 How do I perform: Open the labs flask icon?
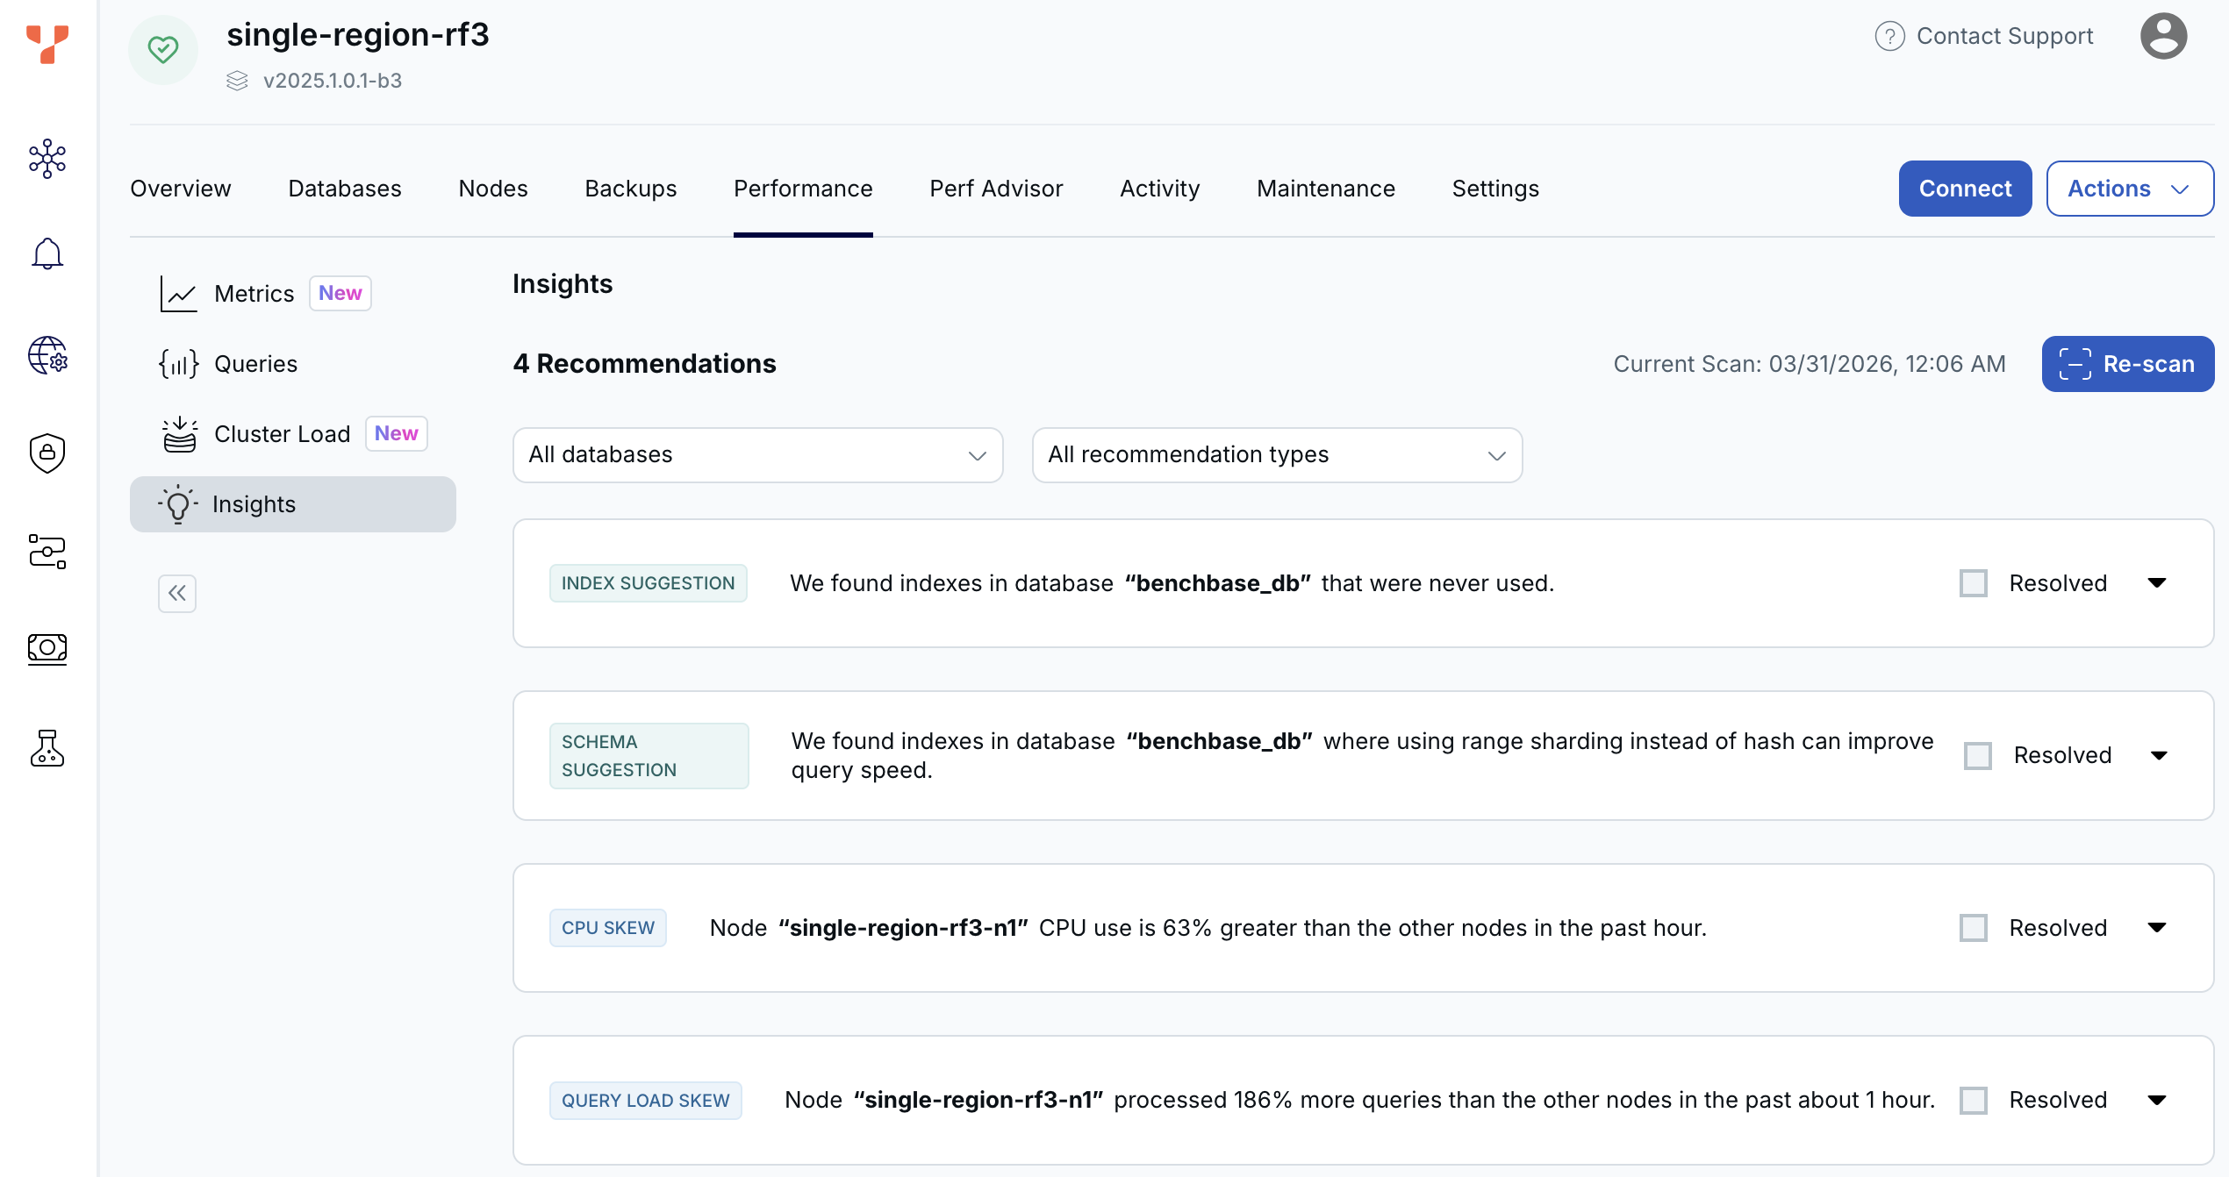click(47, 748)
